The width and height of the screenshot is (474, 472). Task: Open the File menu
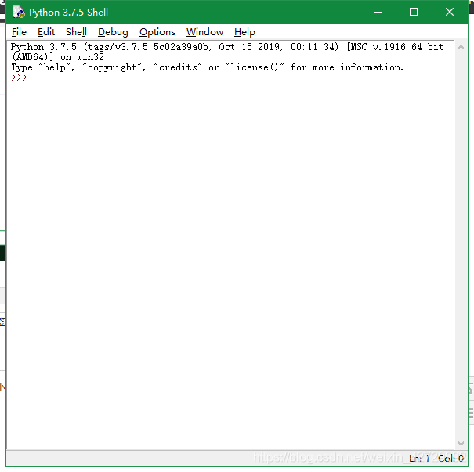tap(19, 32)
